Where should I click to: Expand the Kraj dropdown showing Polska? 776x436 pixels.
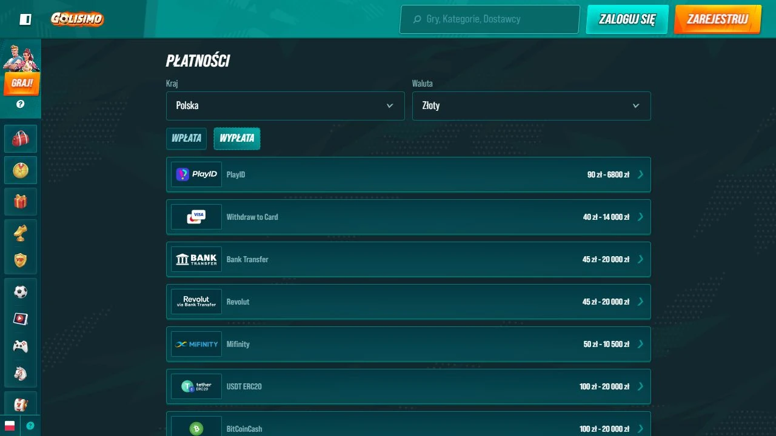(286, 106)
